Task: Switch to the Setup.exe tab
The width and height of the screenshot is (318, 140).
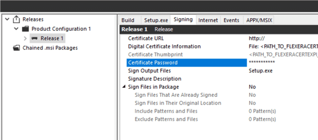Action: coord(156,20)
